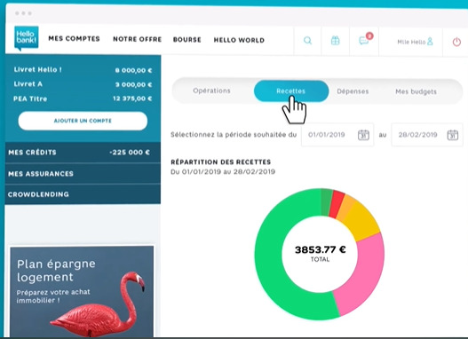Select Livret Hello ! account row
This screenshot has width=468, height=339.
click(x=83, y=70)
